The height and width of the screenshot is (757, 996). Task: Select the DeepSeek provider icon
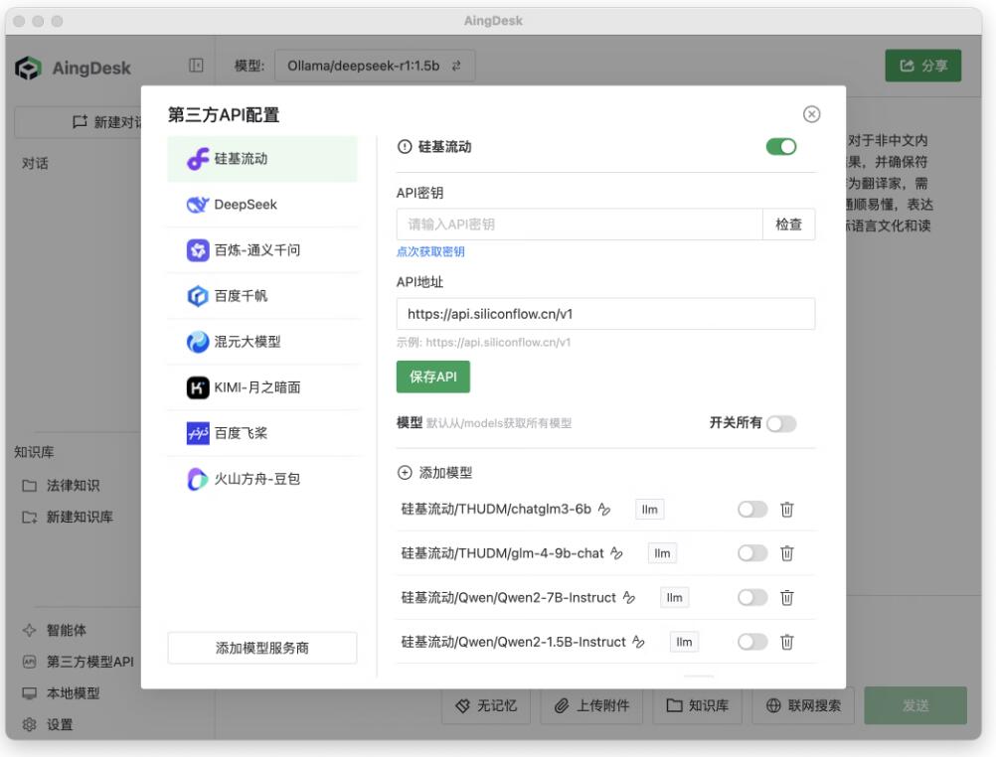tap(198, 205)
